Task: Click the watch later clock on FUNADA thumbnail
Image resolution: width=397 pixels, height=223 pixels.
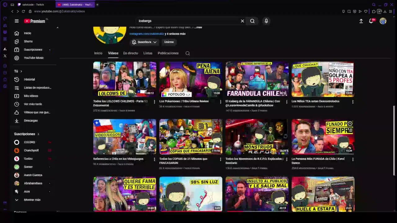Action: pyautogui.click(x=350, y=124)
